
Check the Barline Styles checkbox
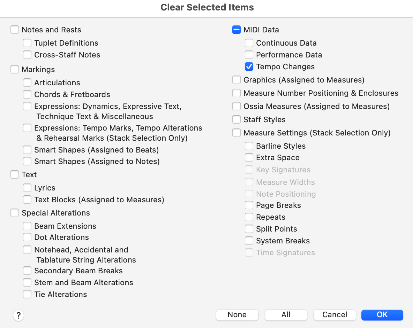tap(249, 146)
